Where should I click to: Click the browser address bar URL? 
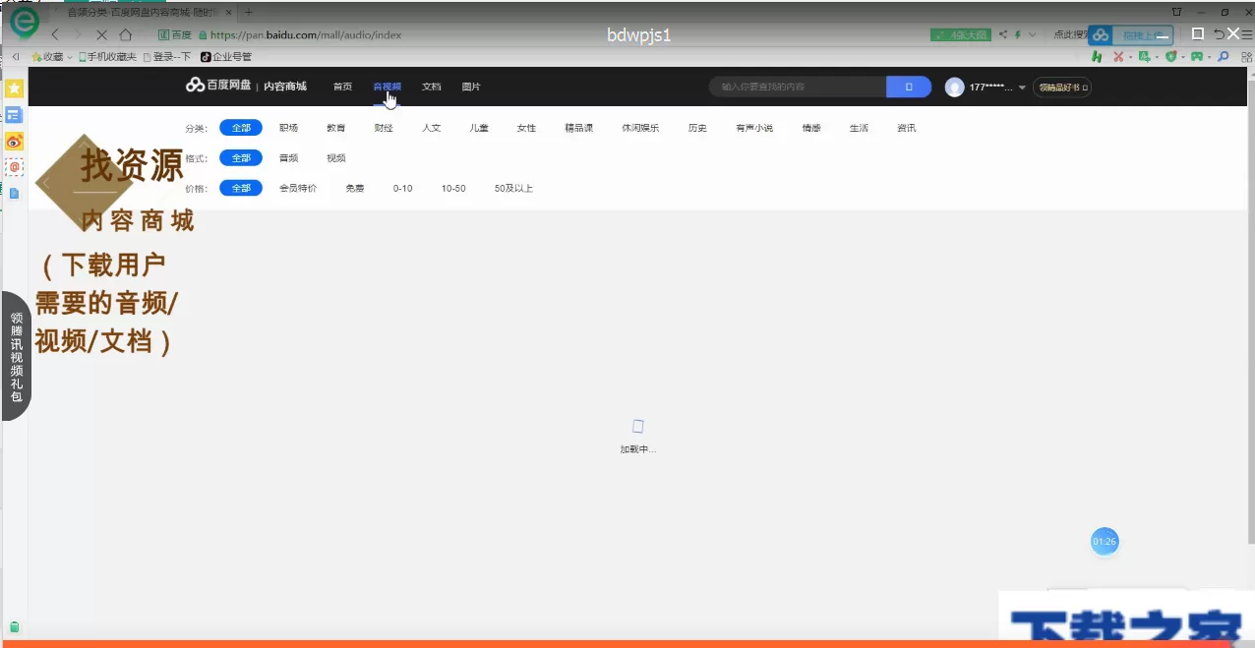coord(306,34)
